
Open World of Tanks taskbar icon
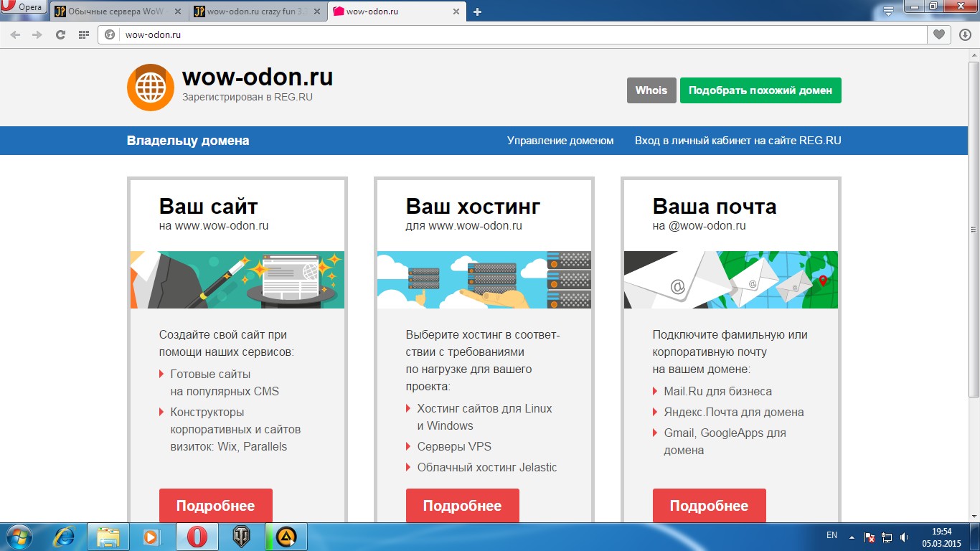[242, 537]
